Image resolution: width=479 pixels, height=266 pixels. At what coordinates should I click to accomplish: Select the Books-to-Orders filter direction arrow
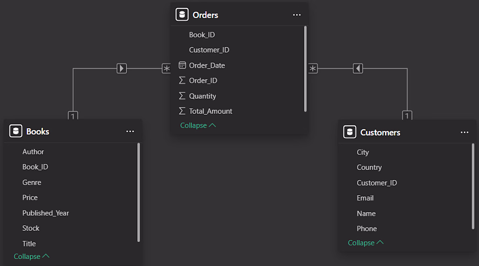pos(121,68)
